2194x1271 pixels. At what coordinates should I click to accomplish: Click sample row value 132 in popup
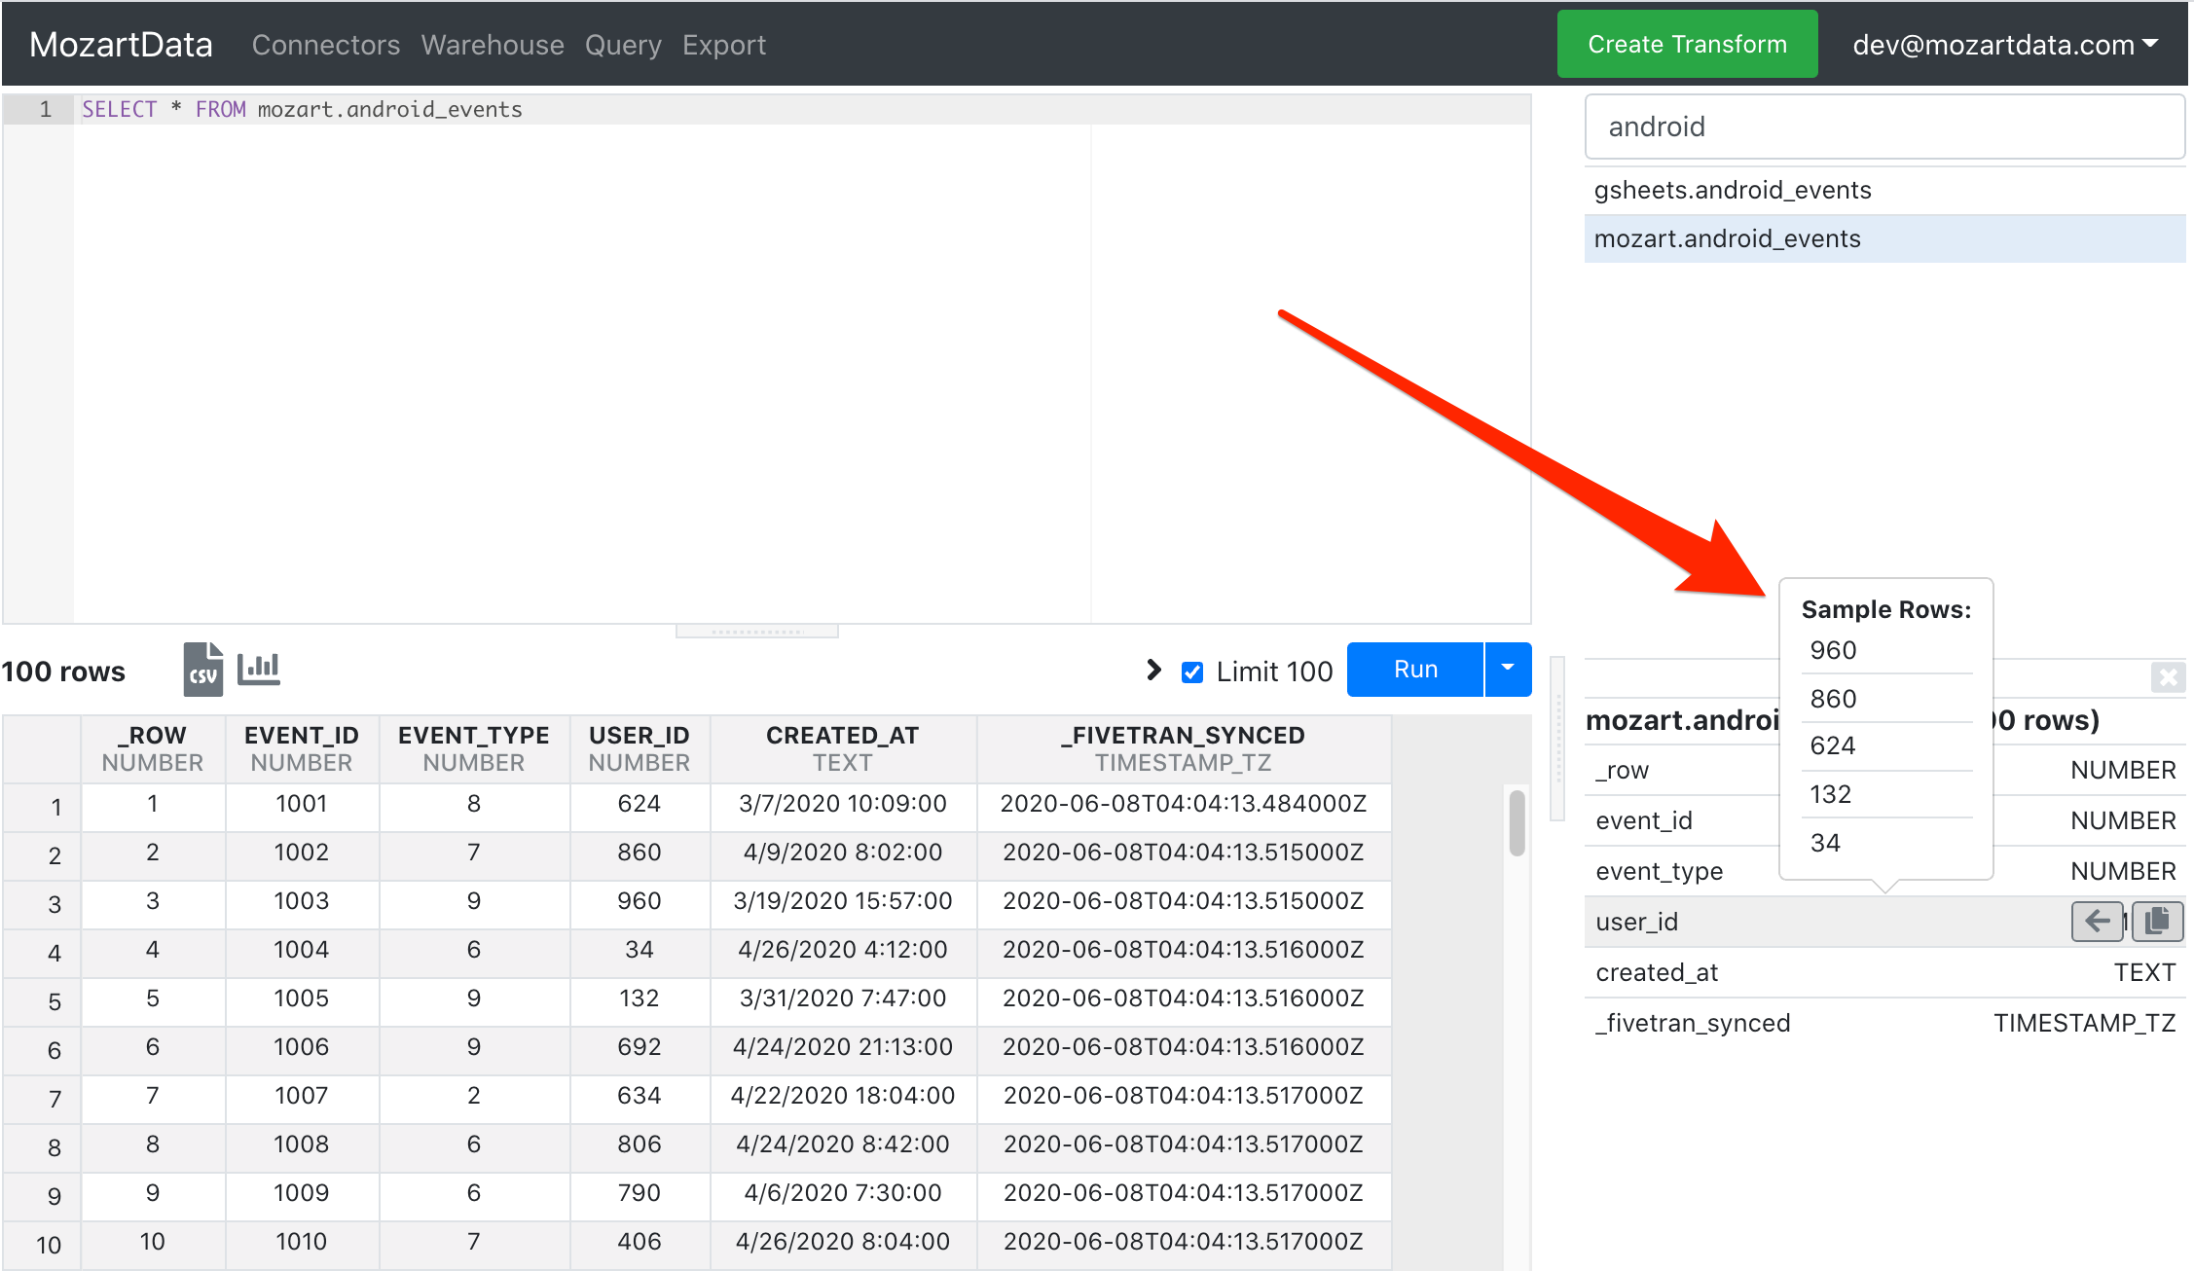tap(1831, 794)
